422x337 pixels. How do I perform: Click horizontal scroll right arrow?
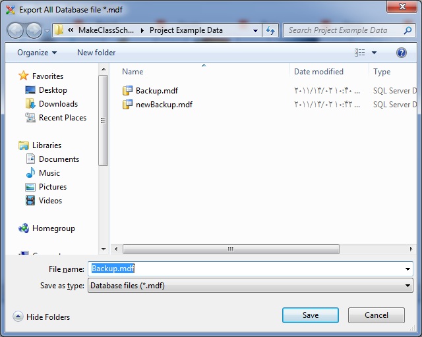tap(411, 249)
